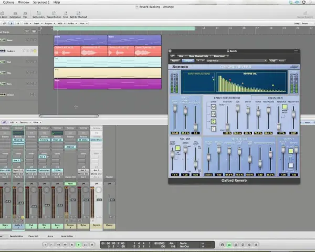Image resolution: width=315 pixels, height=252 pixels.
Task: Select the second Early Reflections shape button
Action: point(213,114)
